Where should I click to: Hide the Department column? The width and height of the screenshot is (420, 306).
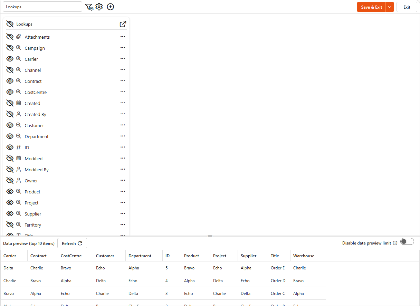(10, 136)
